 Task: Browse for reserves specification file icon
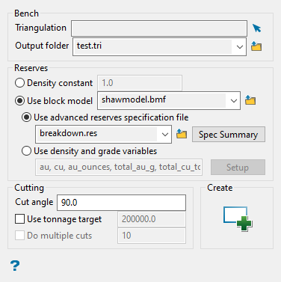[182, 134]
